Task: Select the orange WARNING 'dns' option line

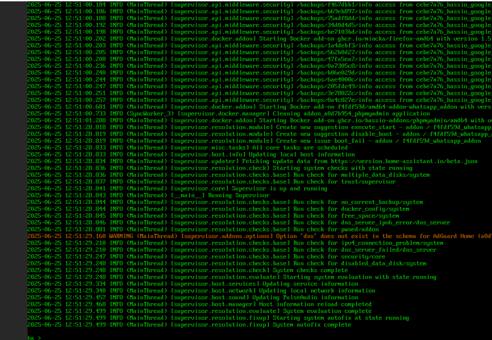Action: click(259, 236)
